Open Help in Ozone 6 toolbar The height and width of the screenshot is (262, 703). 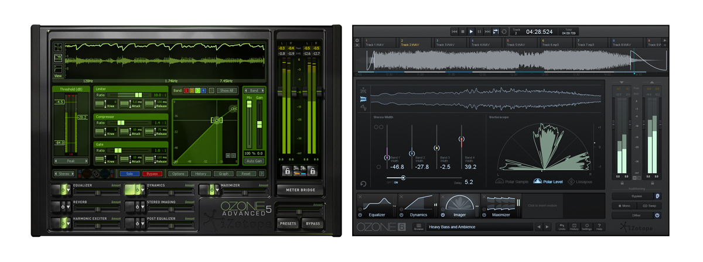point(599,227)
